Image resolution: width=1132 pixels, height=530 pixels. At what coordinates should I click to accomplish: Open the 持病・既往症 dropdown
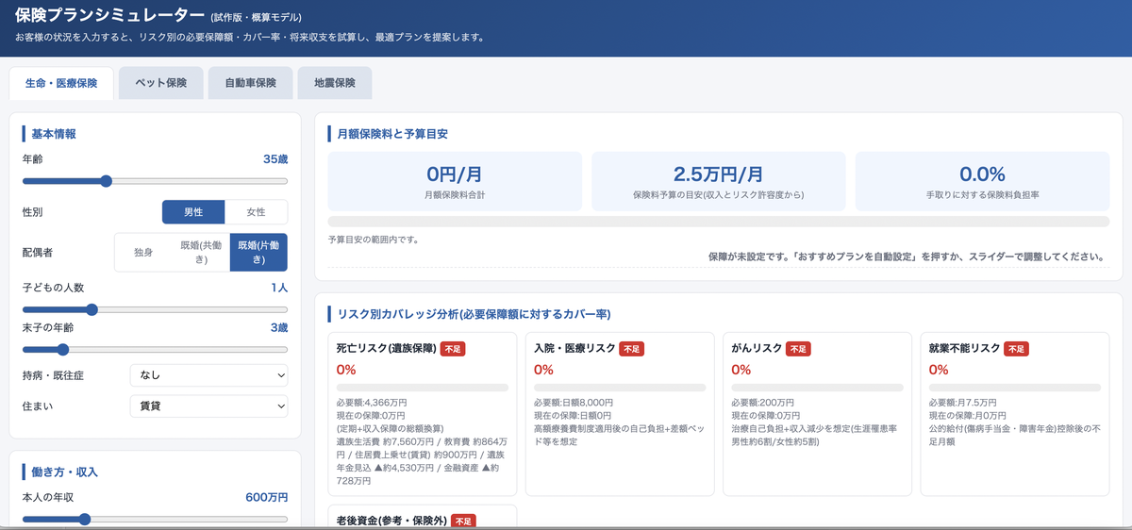[x=208, y=375]
